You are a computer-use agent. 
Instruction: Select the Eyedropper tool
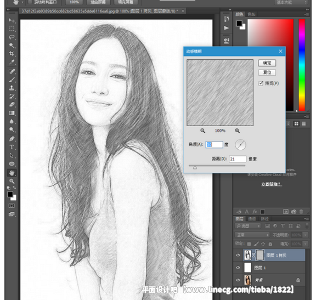click(x=12, y=62)
